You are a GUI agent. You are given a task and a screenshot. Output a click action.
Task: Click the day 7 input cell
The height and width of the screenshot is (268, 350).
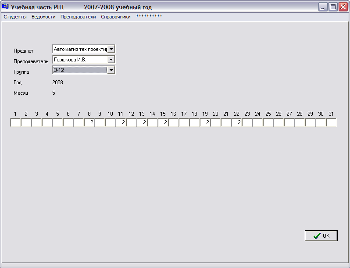(x=79, y=122)
